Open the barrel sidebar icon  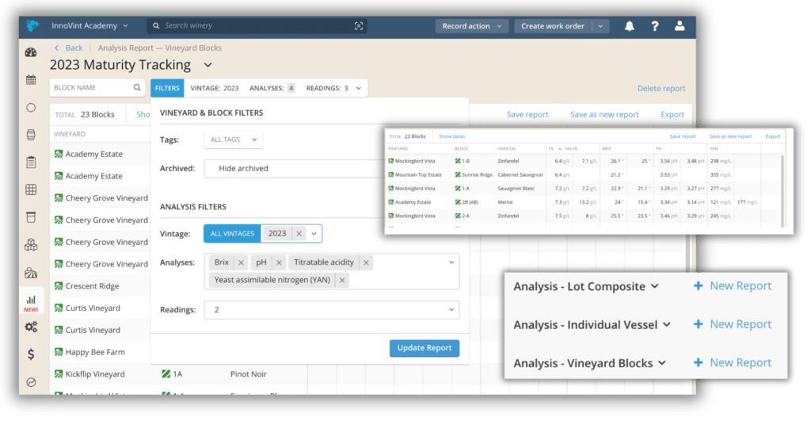coord(31,135)
